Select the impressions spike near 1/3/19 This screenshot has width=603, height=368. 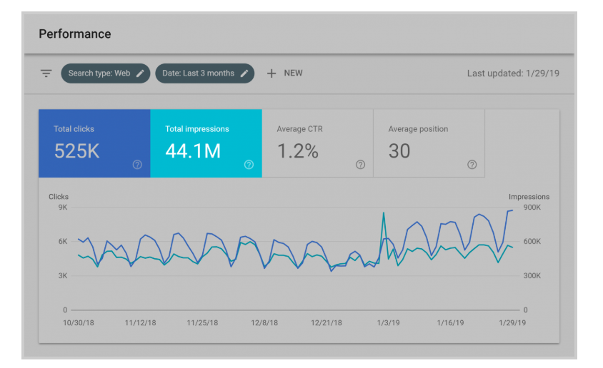384,213
